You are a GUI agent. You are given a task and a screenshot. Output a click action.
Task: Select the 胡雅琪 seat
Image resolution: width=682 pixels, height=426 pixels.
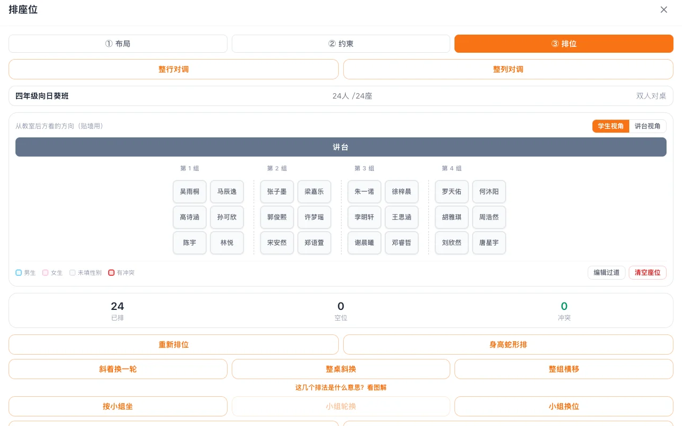[452, 217]
